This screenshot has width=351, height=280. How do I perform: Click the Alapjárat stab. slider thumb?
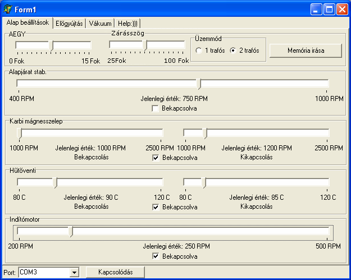point(199,84)
